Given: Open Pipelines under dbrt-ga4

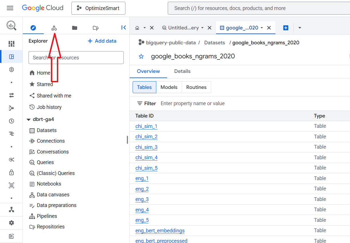Looking at the screenshot, I should 43,216.
